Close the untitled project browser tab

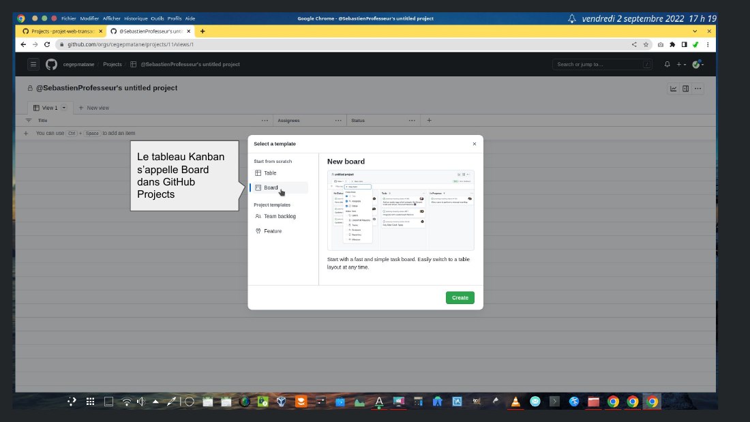point(188,31)
